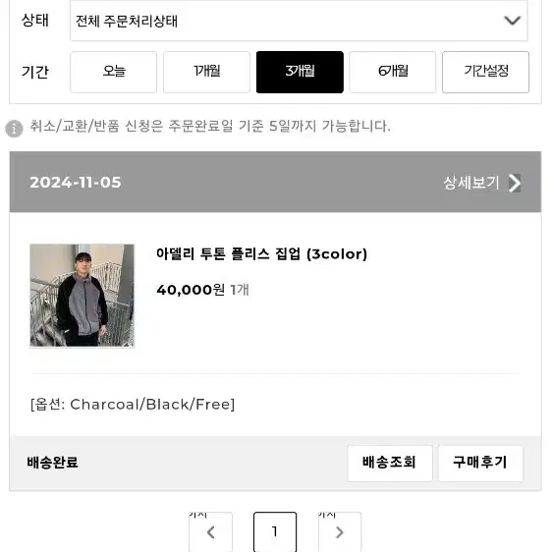Click the down chevron arrow of status selector
This screenshot has width=552, height=552.
(x=512, y=21)
